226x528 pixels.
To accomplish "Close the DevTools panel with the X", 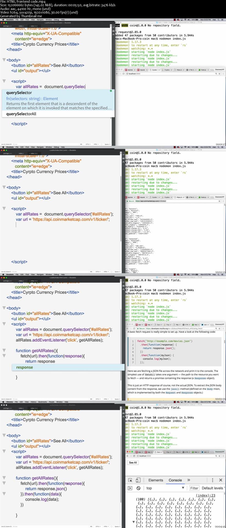I will click(221, 480).
